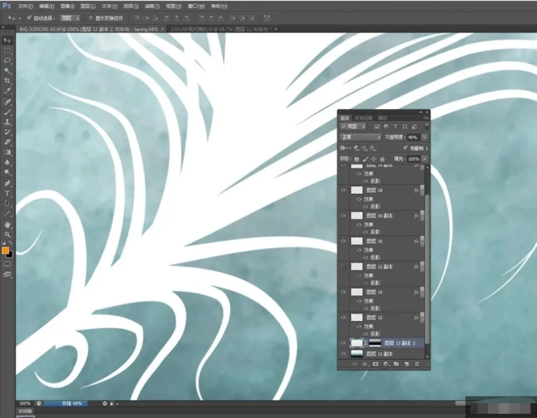Open 图层(L) menu
Image resolution: width=537 pixels, height=418 pixels.
coord(88,6)
